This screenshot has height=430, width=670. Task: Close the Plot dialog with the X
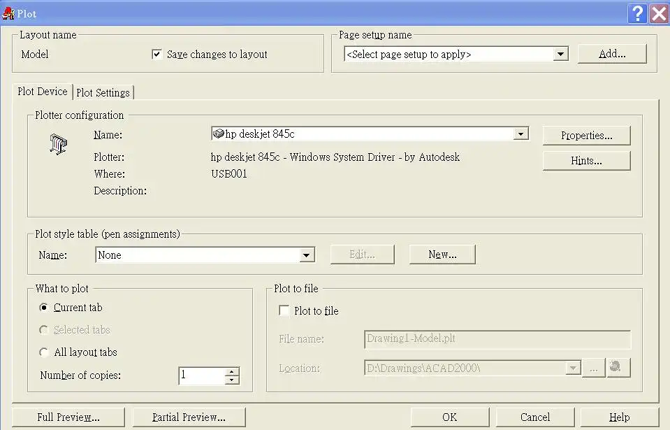point(659,14)
